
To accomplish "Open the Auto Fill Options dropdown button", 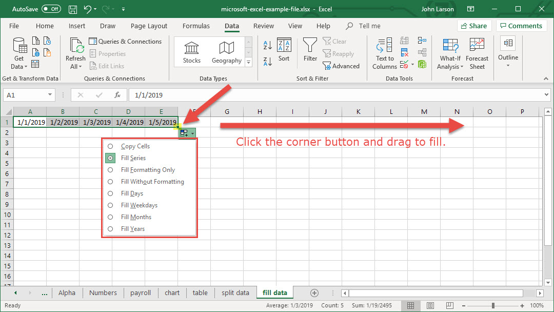I will click(x=187, y=133).
